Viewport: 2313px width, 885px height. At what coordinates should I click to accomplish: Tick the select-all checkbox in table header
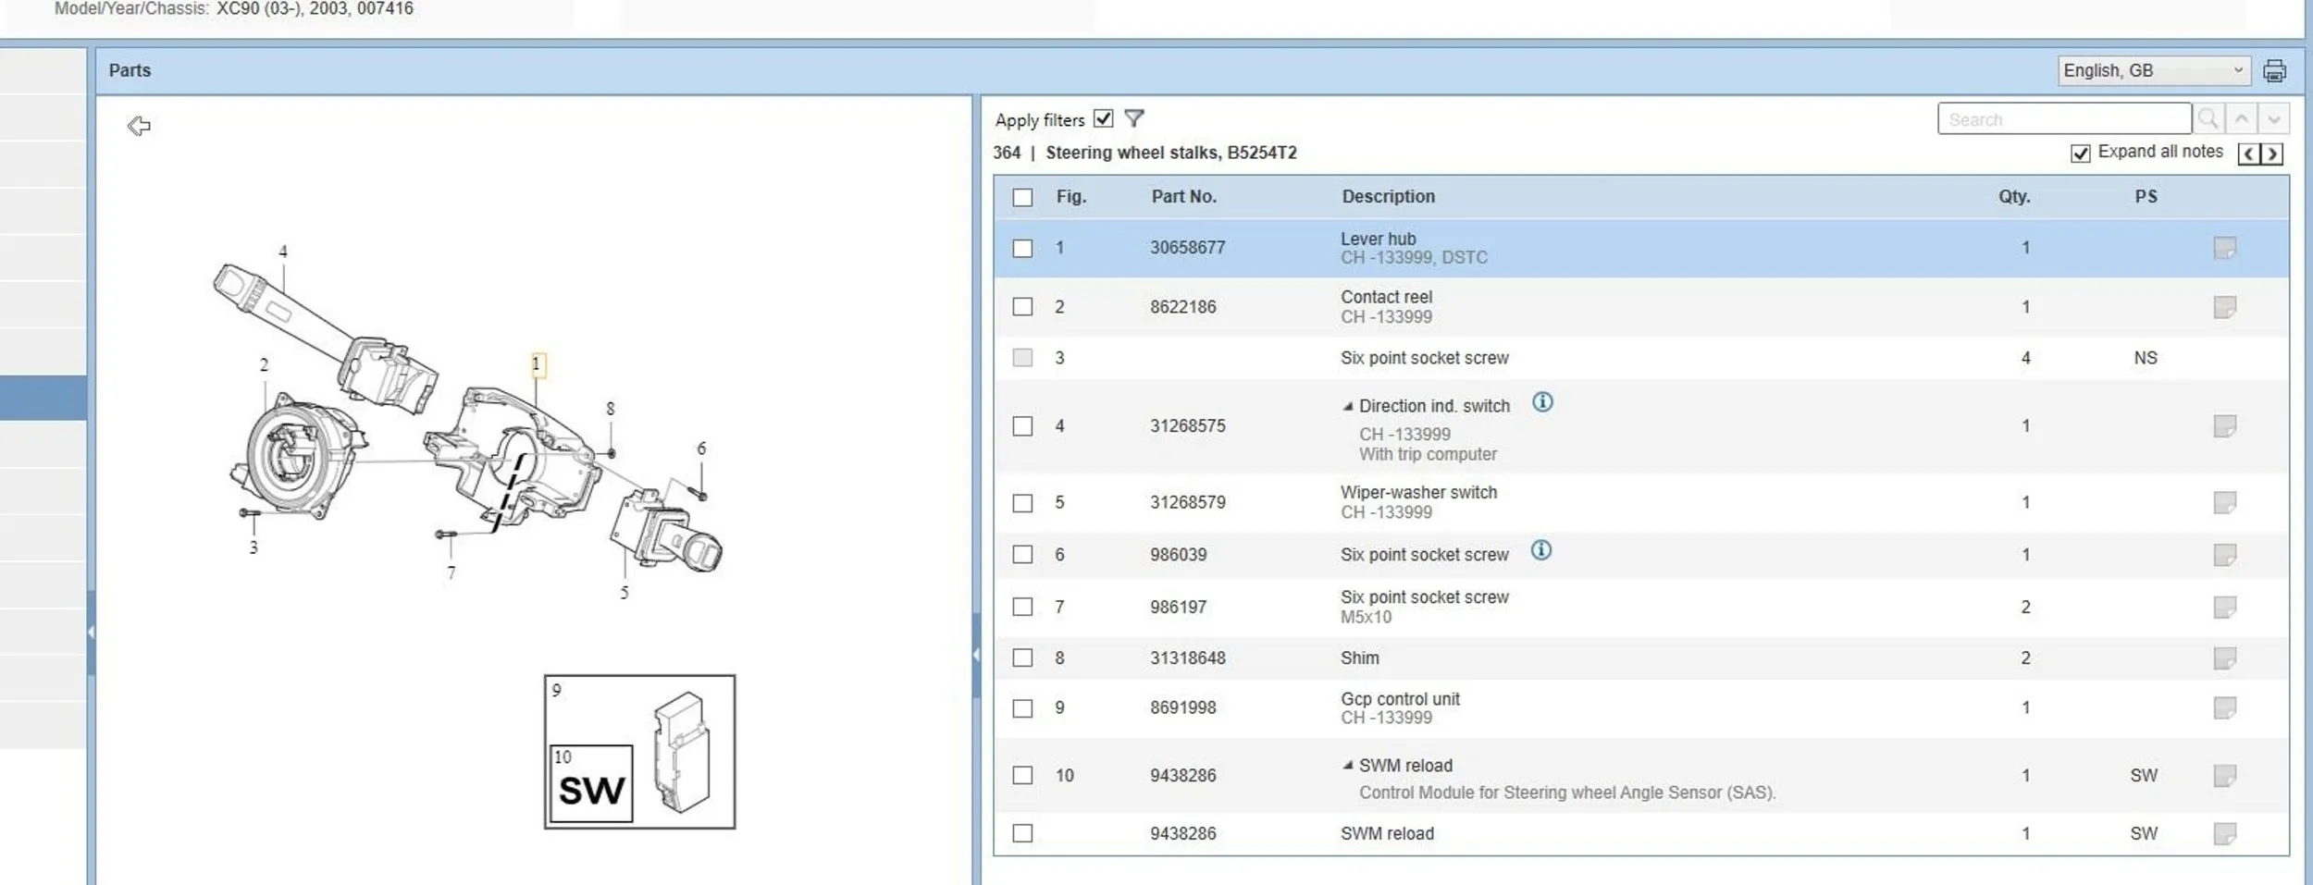(x=1022, y=197)
